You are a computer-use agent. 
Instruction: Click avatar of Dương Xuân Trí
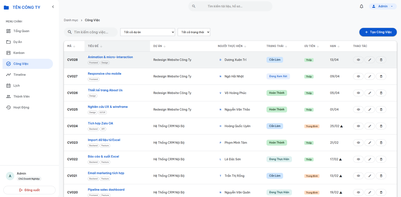click(x=220, y=60)
